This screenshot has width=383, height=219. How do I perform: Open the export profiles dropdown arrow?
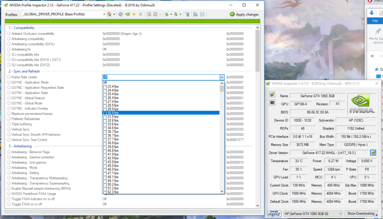(x=171, y=15)
